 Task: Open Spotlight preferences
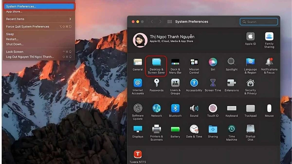point(232,64)
